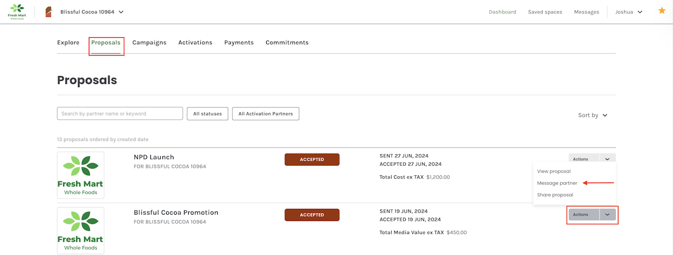The image size is (673, 255).
Task: Click the NPD Launch Fresh Mart thumbnail
Action: coord(80,175)
